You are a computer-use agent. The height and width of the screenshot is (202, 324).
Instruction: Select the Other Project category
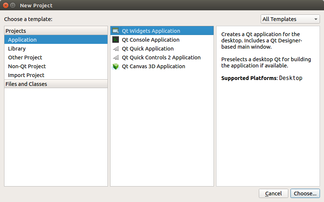pyautogui.click(x=56, y=58)
